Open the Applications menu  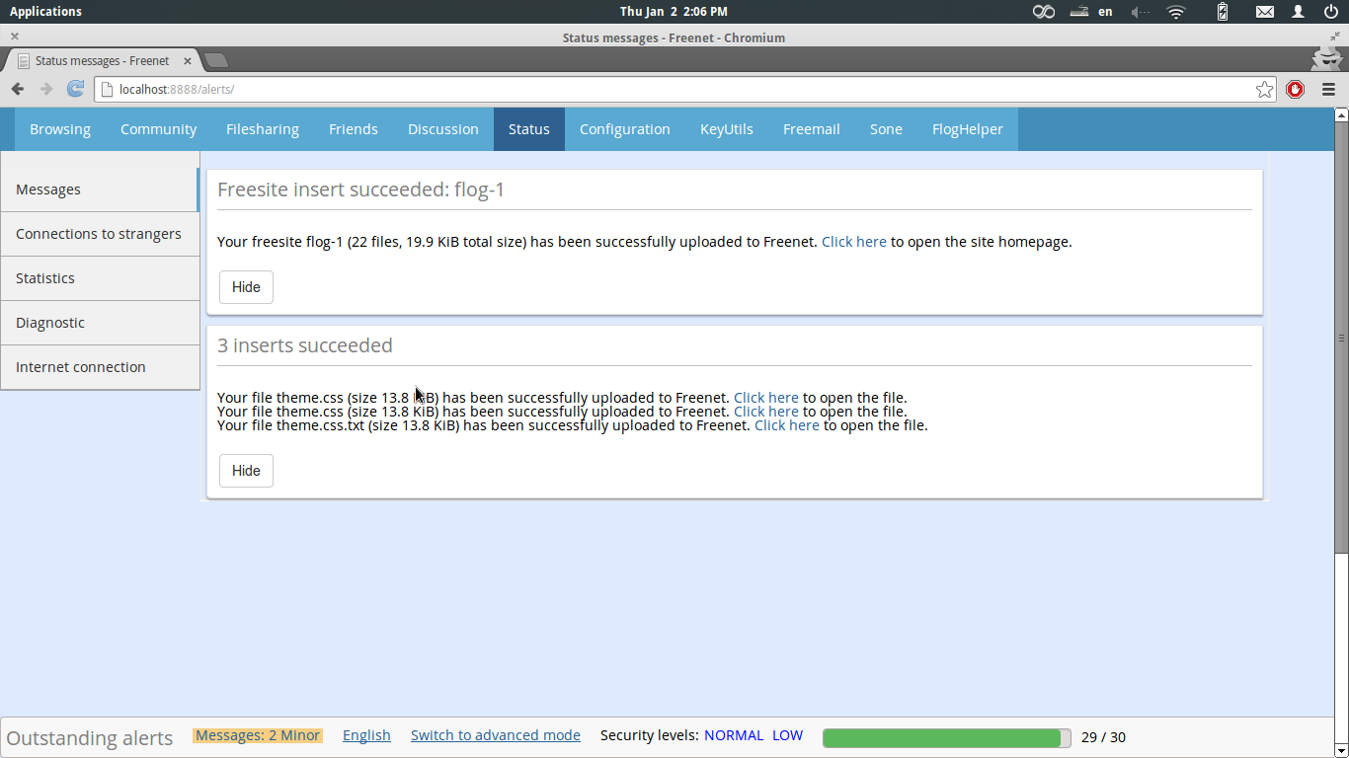(45, 12)
